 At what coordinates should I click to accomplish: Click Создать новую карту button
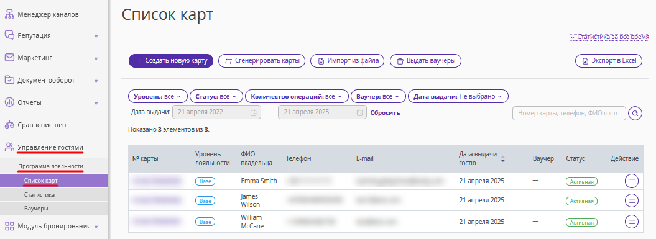[171, 61]
